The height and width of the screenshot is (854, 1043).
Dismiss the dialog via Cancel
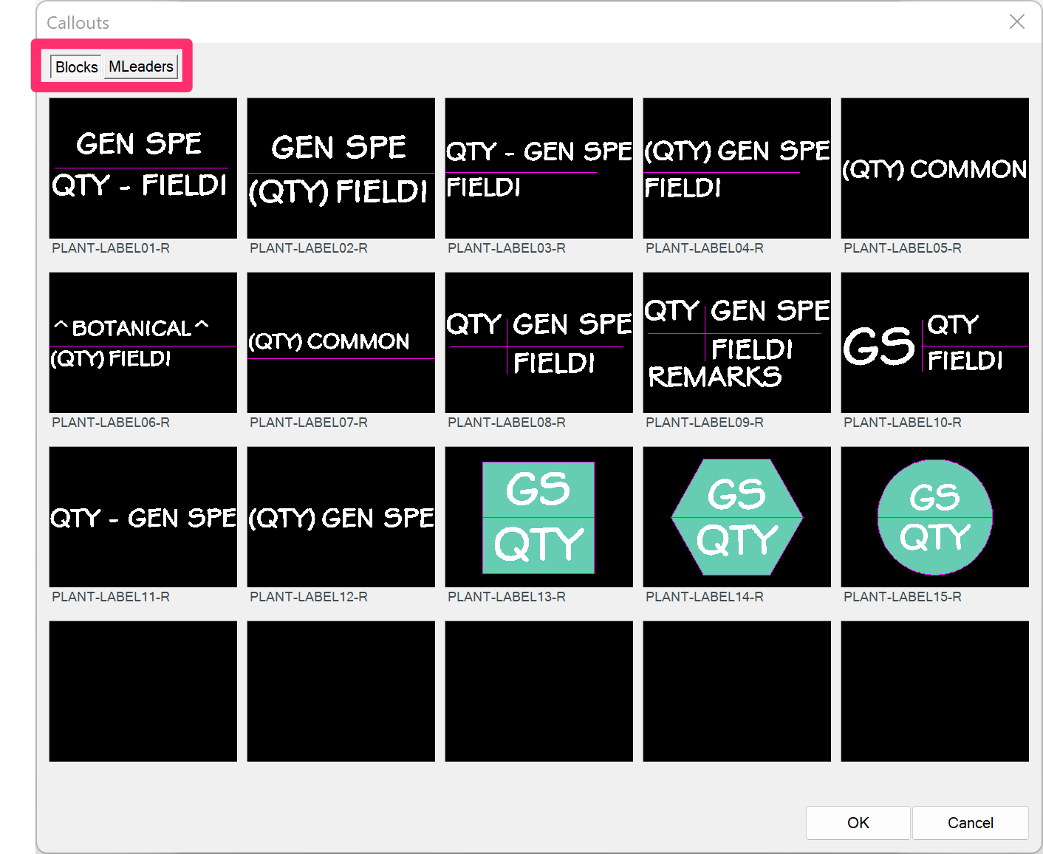click(x=970, y=822)
